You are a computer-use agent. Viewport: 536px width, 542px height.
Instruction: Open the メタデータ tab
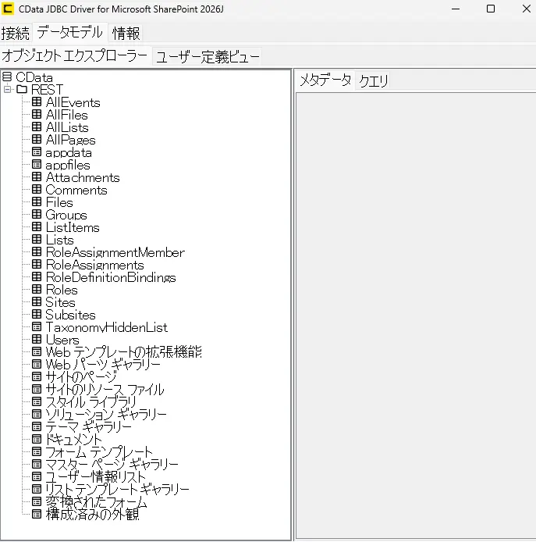pyautogui.click(x=325, y=80)
